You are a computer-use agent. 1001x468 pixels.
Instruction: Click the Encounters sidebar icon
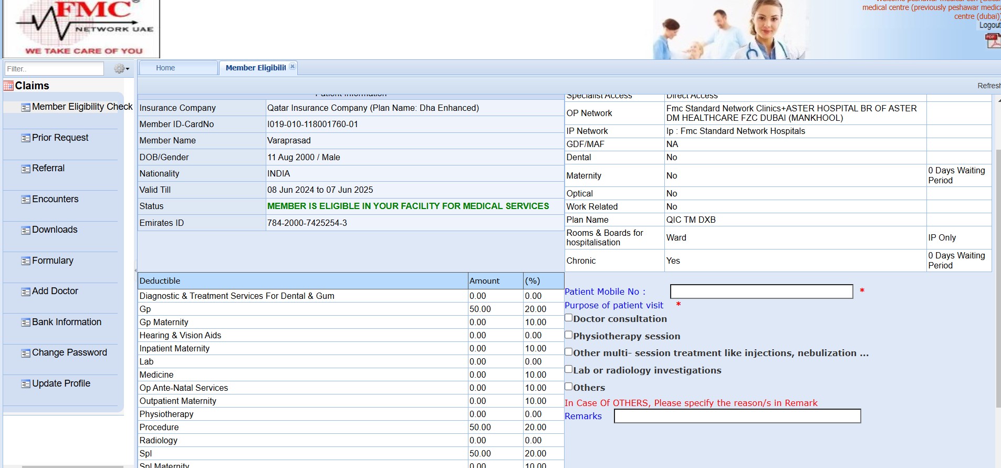25,200
